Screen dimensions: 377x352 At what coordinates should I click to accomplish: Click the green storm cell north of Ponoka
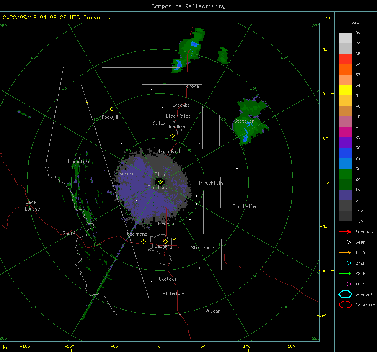tap(189, 51)
